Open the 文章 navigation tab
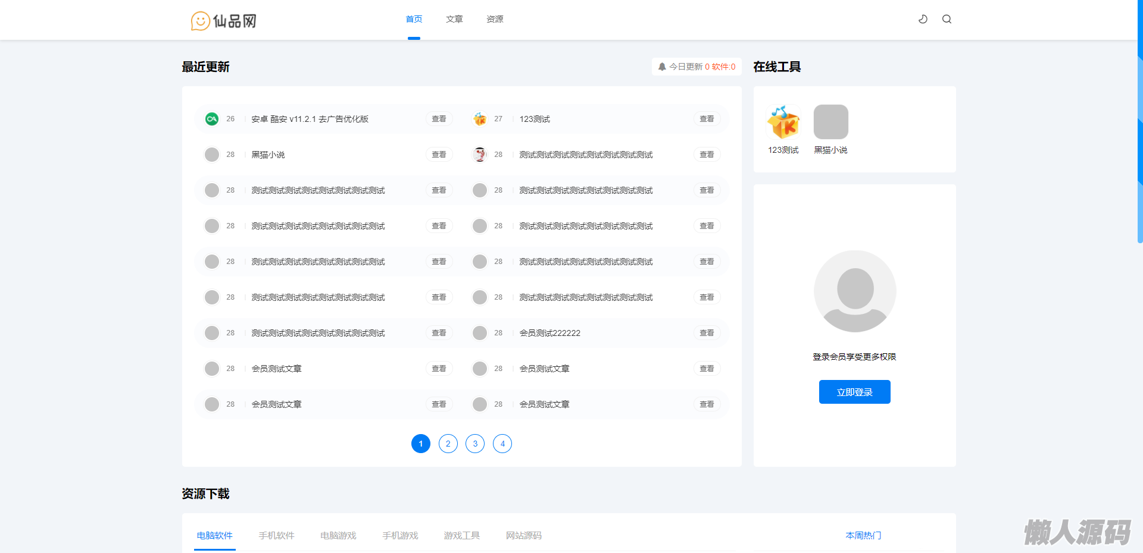The height and width of the screenshot is (553, 1143). [454, 19]
